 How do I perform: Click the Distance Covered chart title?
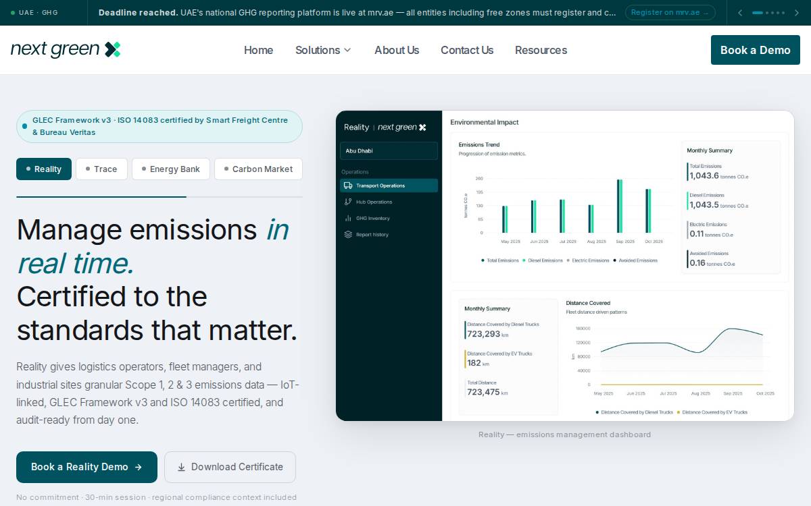point(588,303)
